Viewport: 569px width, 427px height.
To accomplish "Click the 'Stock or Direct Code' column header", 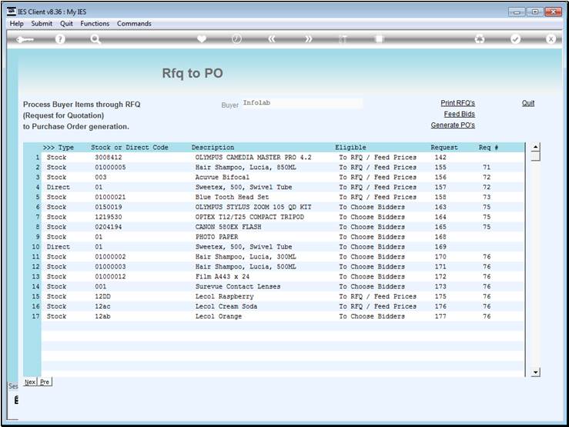I will coord(129,148).
